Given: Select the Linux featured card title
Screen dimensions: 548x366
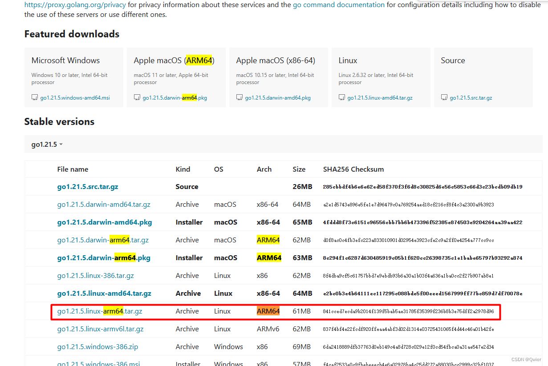Looking at the screenshot, I should click(348, 60).
